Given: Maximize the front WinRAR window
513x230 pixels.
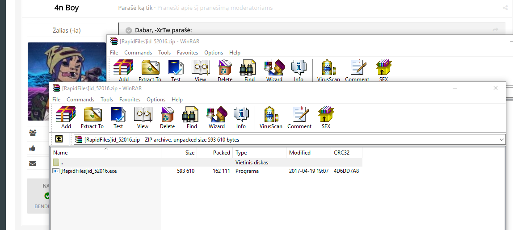Looking at the screenshot, I should click(x=475, y=88).
